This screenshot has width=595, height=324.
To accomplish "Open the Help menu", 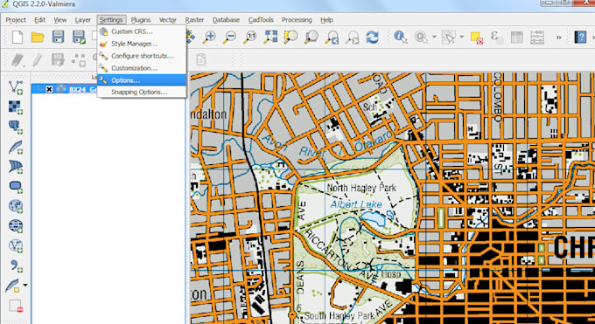I will pos(326,20).
